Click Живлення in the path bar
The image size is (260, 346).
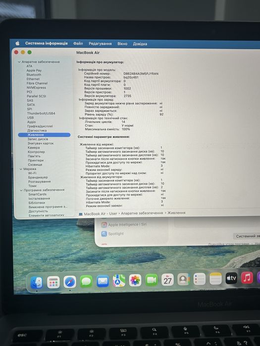pyautogui.click(x=176, y=213)
